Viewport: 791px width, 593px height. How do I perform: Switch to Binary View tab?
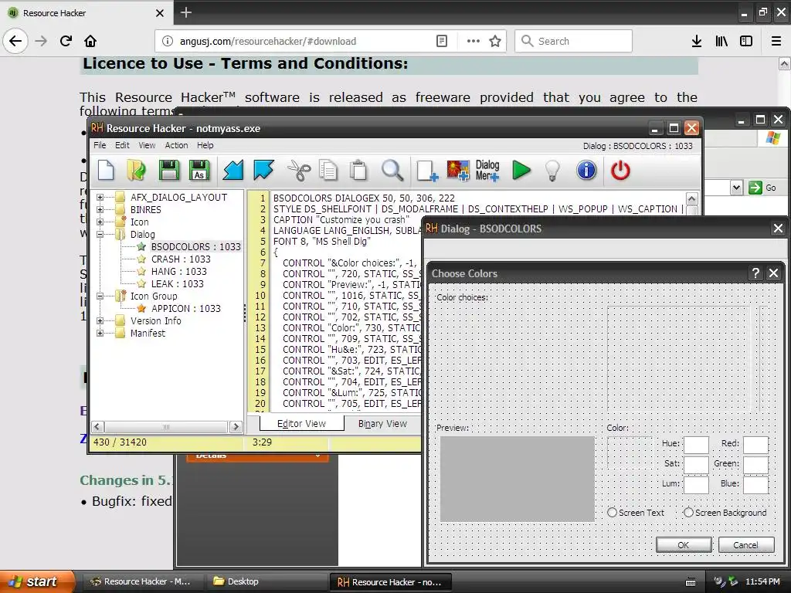382,424
